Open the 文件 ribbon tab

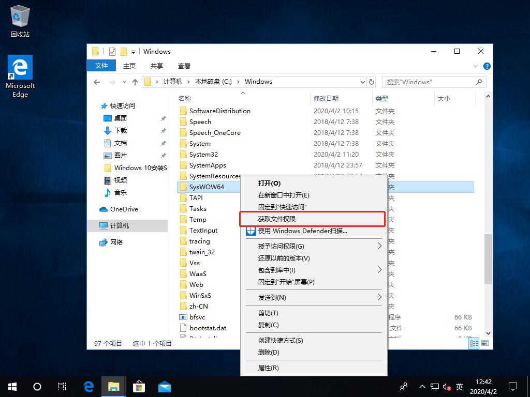tap(101, 66)
